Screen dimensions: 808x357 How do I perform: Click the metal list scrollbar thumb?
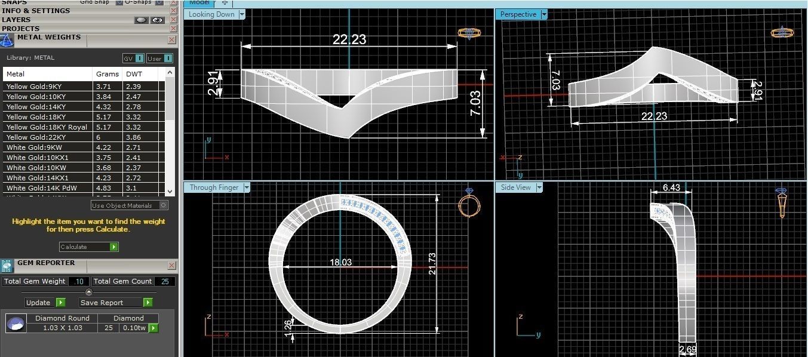[170, 99]
